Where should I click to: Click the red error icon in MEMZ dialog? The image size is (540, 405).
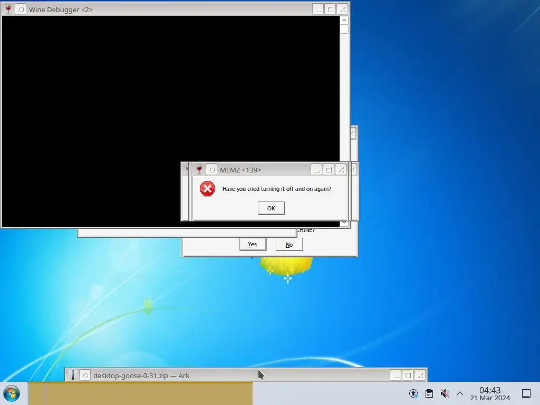click(x=207, y=189)
